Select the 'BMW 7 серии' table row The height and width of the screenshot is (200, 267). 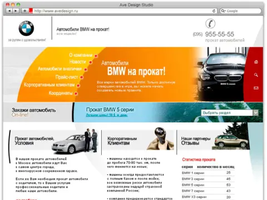208,191
